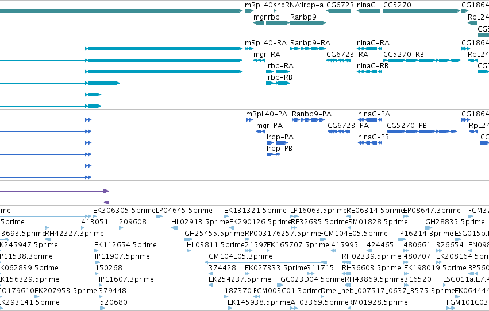Click the 424465 feature label
The height and width of the screenshot is (311, 489).
(380, 245)
